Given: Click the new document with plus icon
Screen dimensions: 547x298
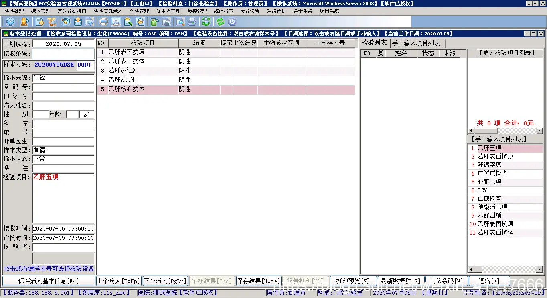Looking at the screenshot, I should [40, 22].
